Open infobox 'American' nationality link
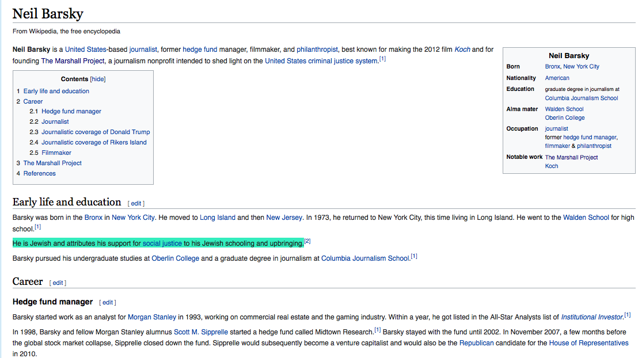Viewport: 642px width, 358px height. coord(557,78)
